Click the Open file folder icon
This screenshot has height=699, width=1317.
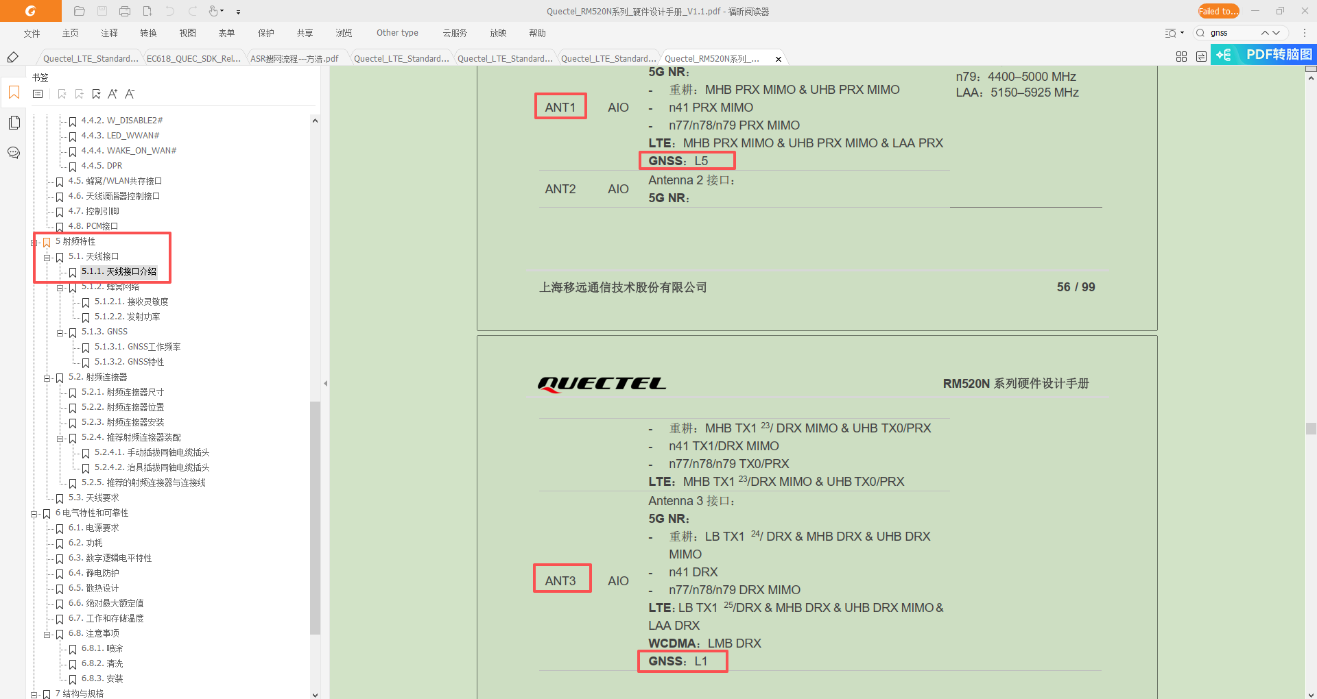80,11
